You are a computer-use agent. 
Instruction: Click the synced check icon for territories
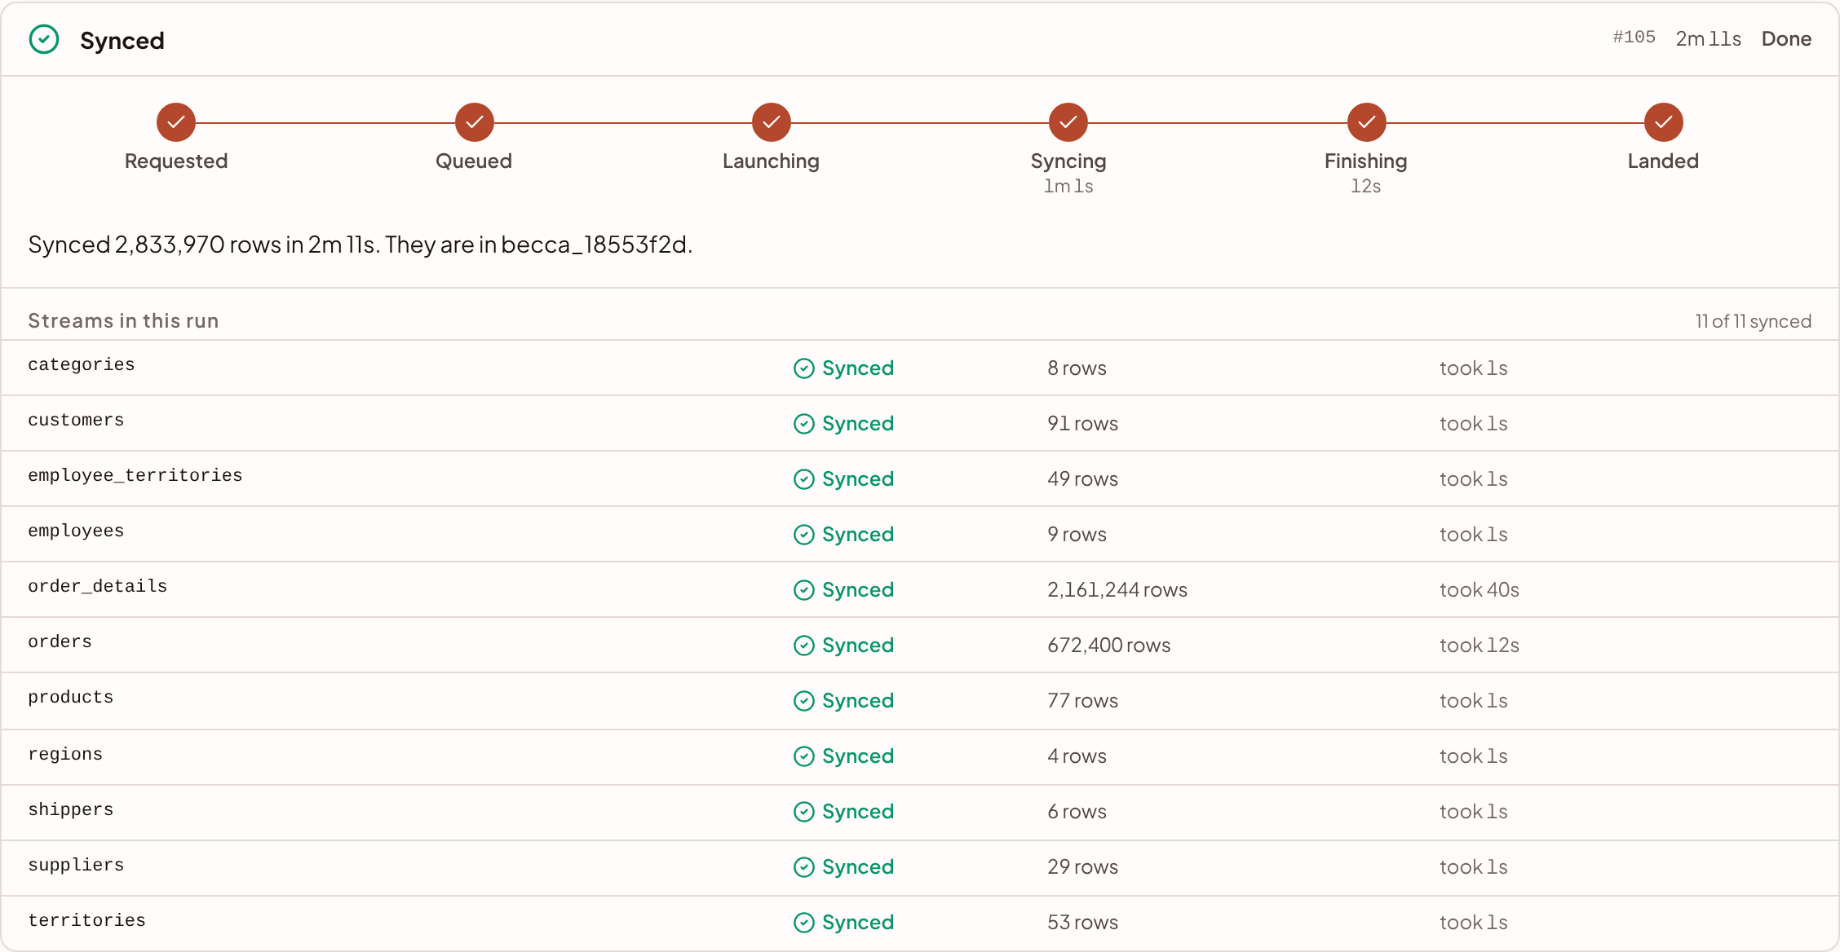coord(804,923)
